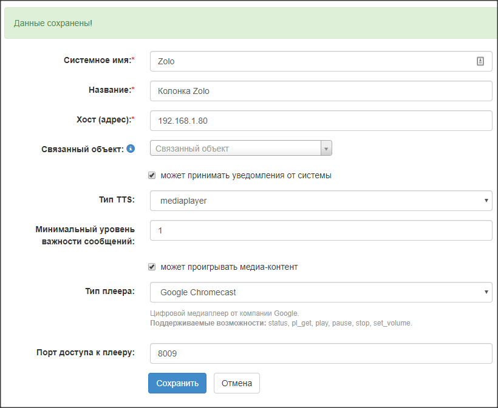Click the Системное имя label

pyautogui.click(x=98, y=60)
